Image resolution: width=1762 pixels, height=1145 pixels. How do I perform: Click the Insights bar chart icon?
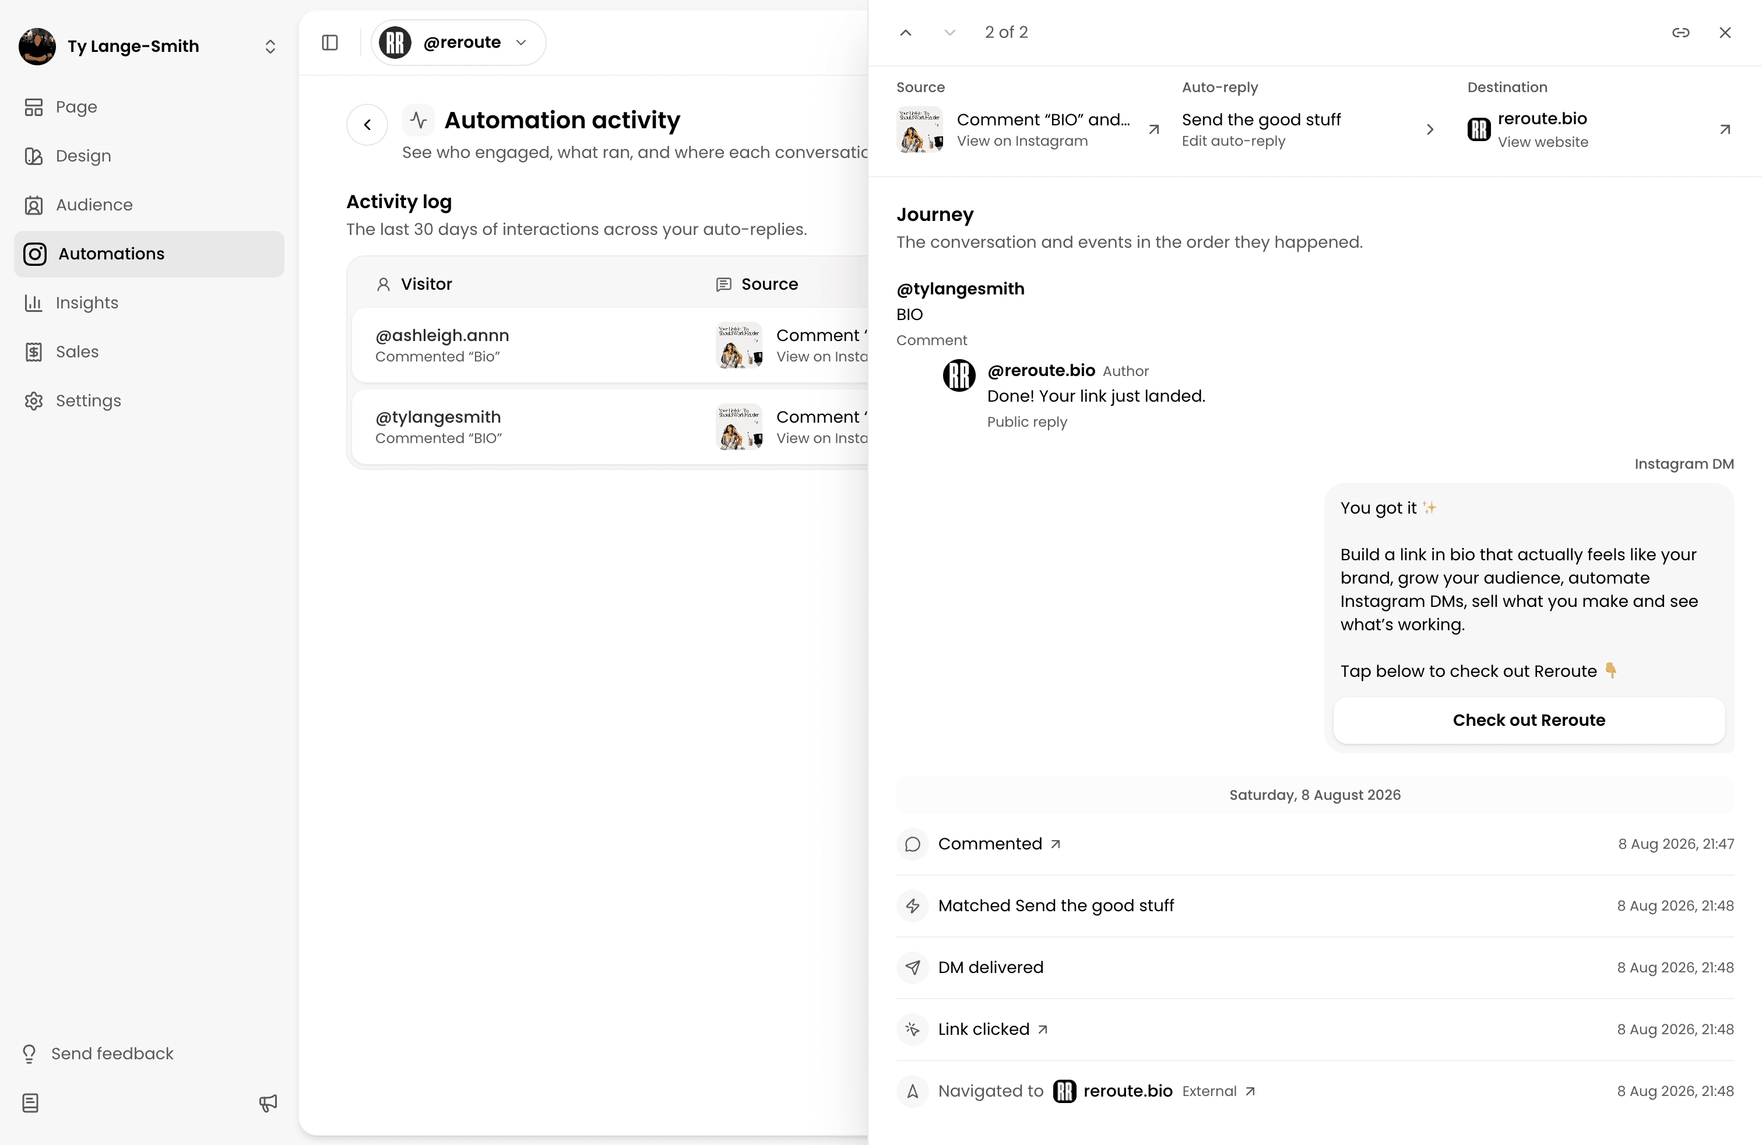point(33,302)
